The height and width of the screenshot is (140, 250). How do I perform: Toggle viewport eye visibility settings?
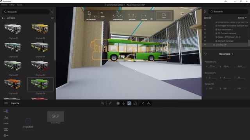(191, 14)
